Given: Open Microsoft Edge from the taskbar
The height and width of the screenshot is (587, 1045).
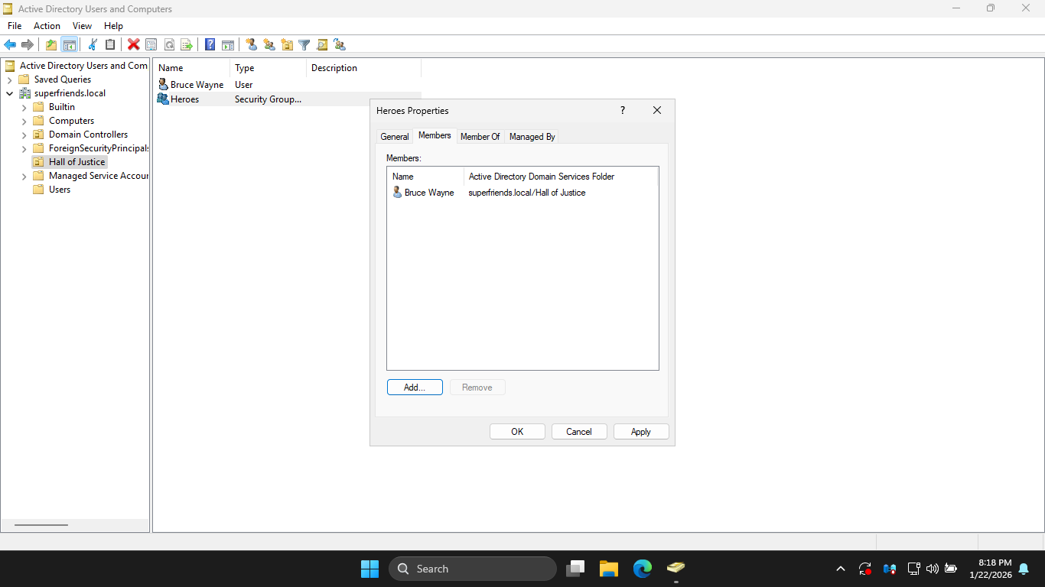Looking at the screenshot, I should coord(642,569).
